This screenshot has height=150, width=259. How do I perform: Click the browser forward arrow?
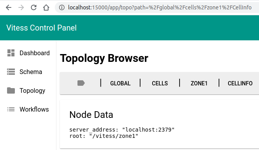21,7
